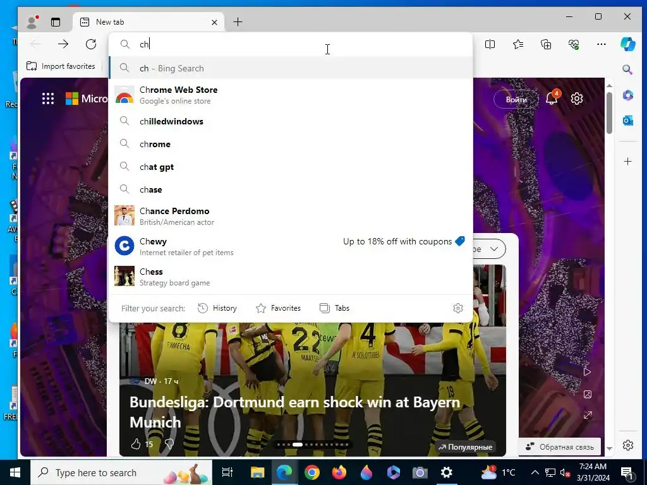Open Favorites star list icon

518,44
